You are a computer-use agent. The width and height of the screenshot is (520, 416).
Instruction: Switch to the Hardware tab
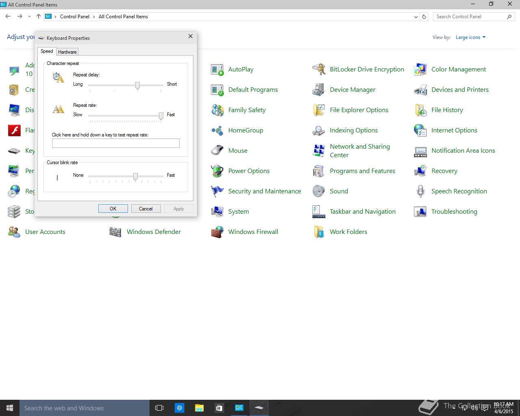[x=67, y=52]
